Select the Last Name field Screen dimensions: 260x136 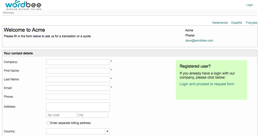(78, 79)
